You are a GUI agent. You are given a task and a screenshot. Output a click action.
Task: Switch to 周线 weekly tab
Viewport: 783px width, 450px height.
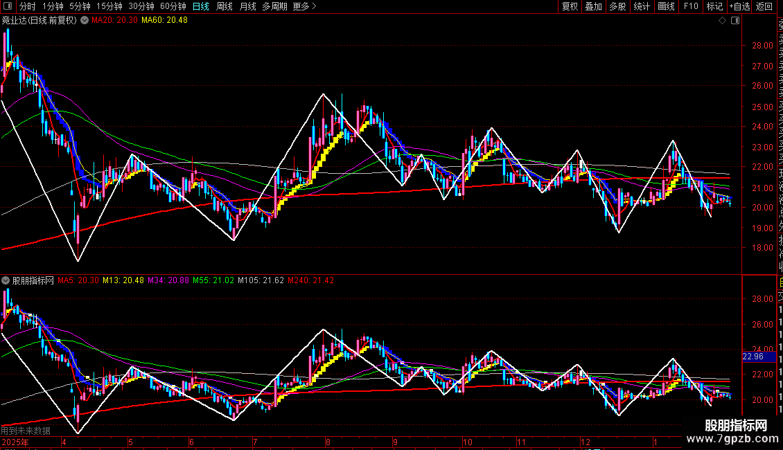(x=225, y=6)
